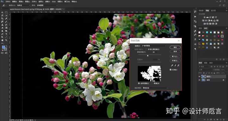Confirm with OK button in Color Range

[x=175, y=47]
